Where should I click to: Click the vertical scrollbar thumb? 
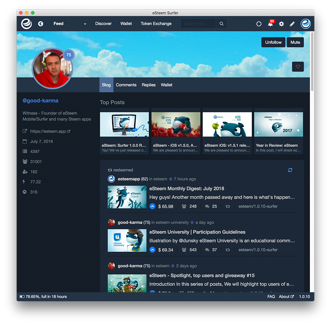tap(312, 61)
